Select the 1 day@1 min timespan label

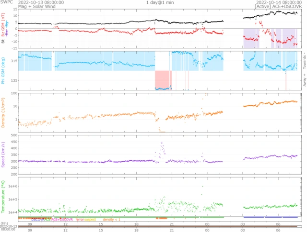tap(160, 2)
